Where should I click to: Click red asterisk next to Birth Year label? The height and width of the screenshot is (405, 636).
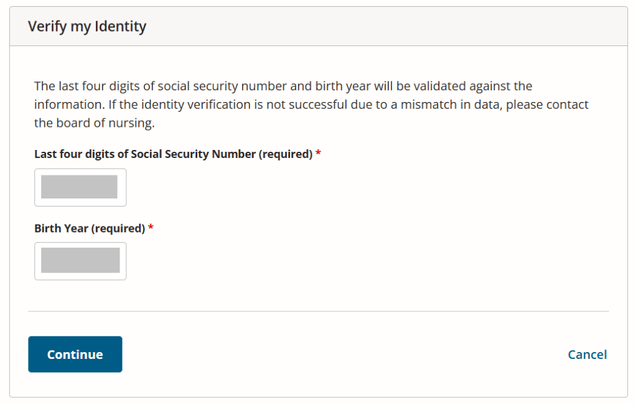tap(151, 228)
